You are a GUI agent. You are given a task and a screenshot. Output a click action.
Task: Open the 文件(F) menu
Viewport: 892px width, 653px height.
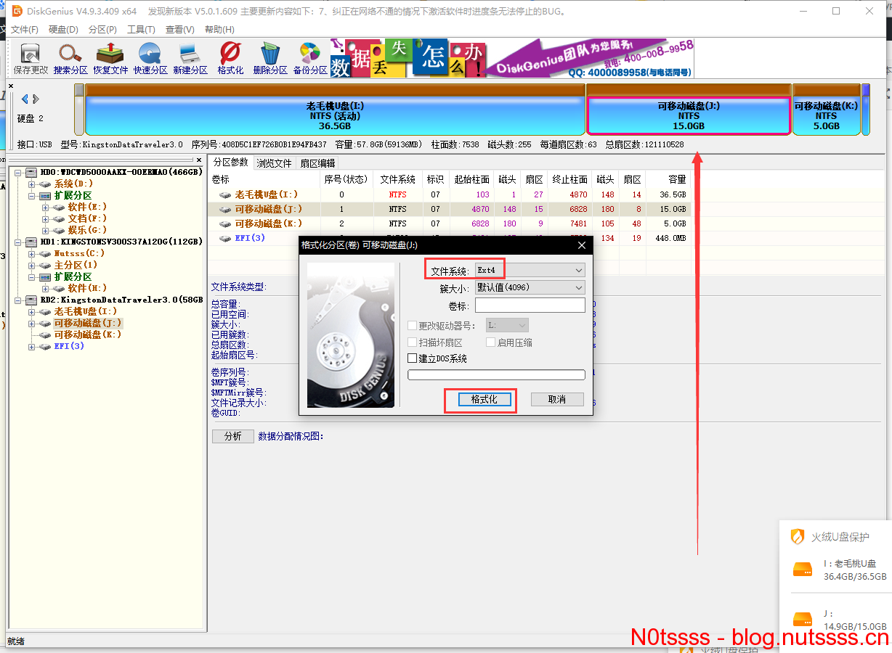click(24, 30)
